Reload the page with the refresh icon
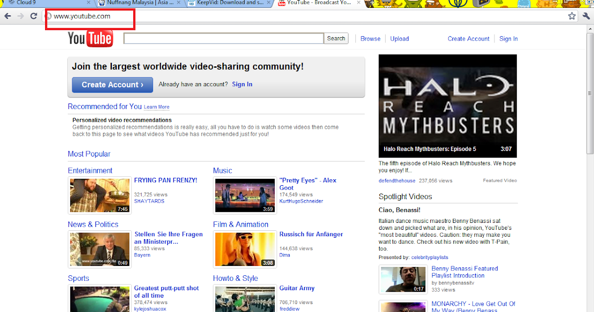 pos(34,16)
